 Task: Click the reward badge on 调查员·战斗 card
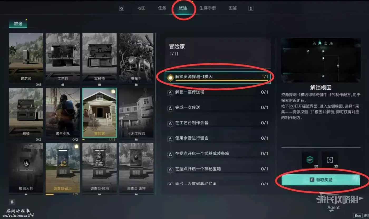76,146
